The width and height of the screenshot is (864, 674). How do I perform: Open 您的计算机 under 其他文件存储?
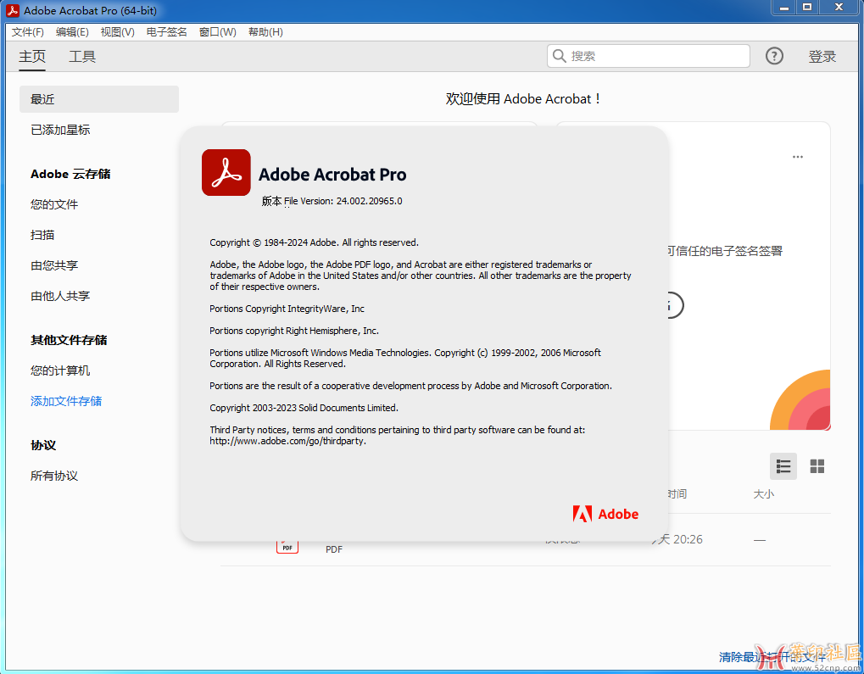(x=60, y=370)
